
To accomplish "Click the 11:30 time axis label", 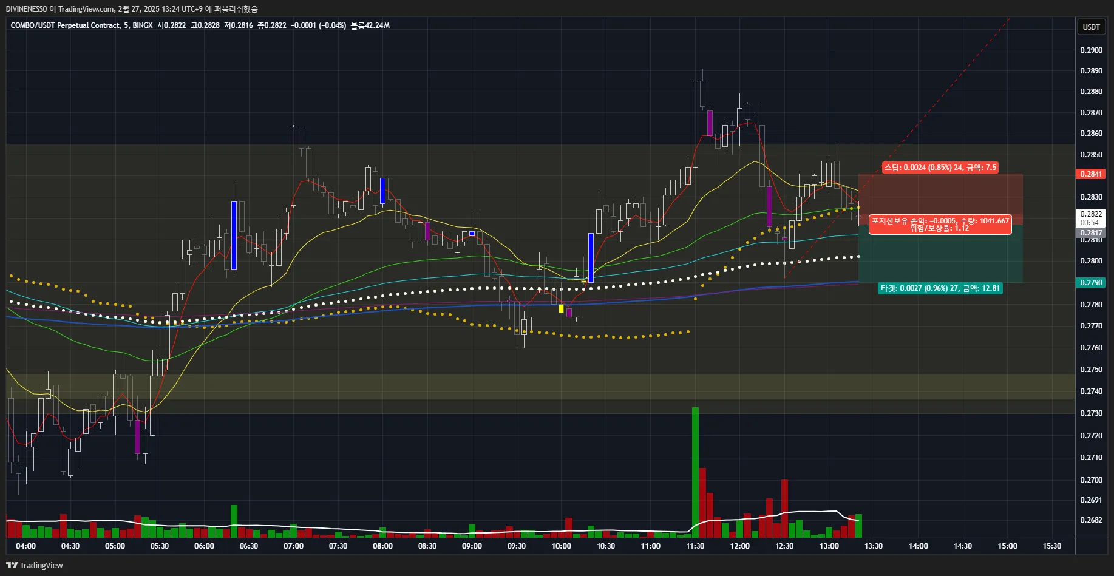I will [695, 546].
